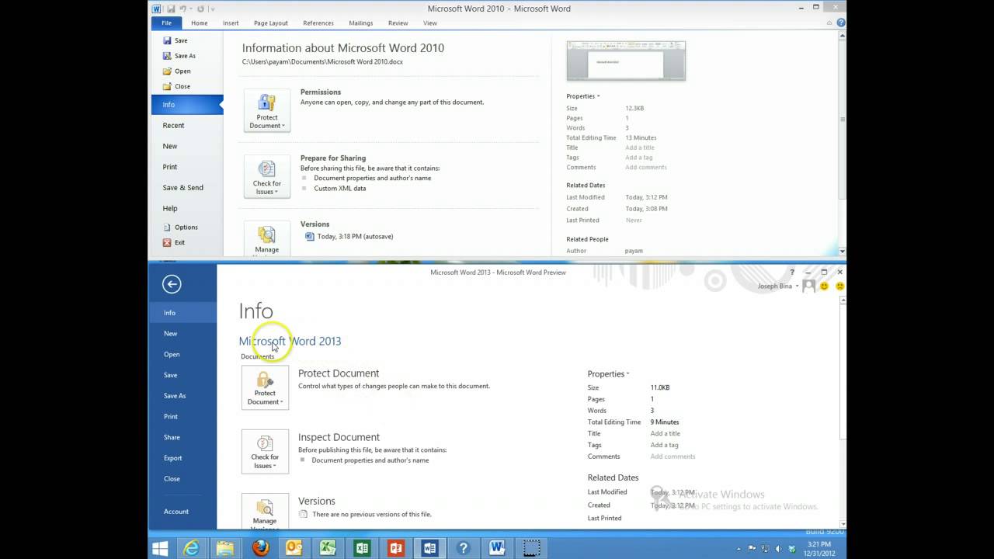Click the Today 3:18 PM autosave version link
The height and width of the screenshot is (559, 994).
[355, 236]
